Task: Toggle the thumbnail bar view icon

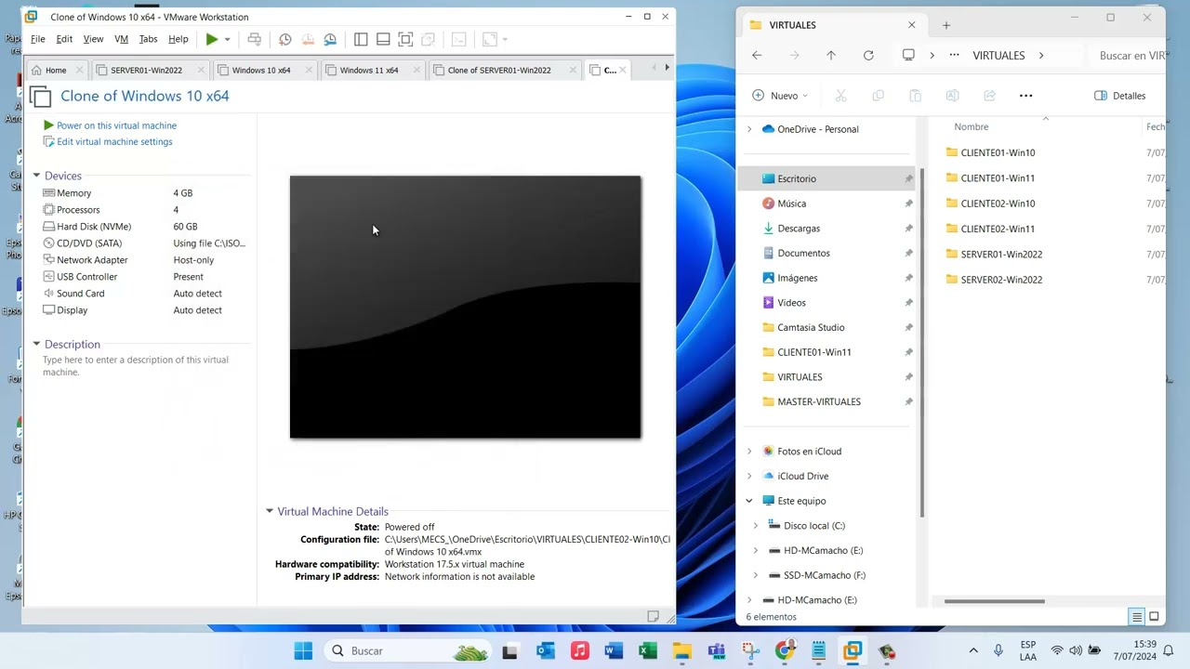Action: (x=383, y=39)
